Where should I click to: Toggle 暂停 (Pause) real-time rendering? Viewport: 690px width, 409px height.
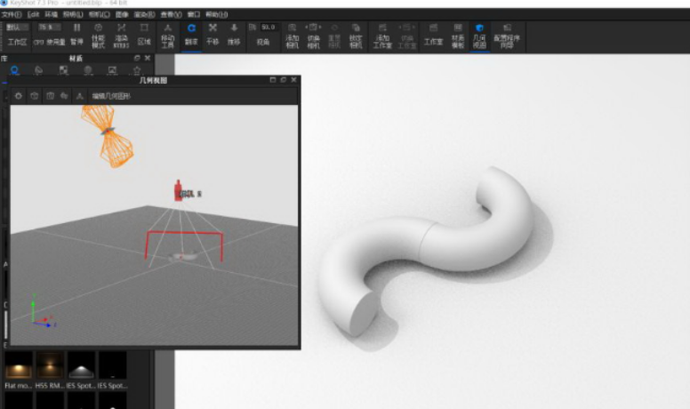coord(76,34)
